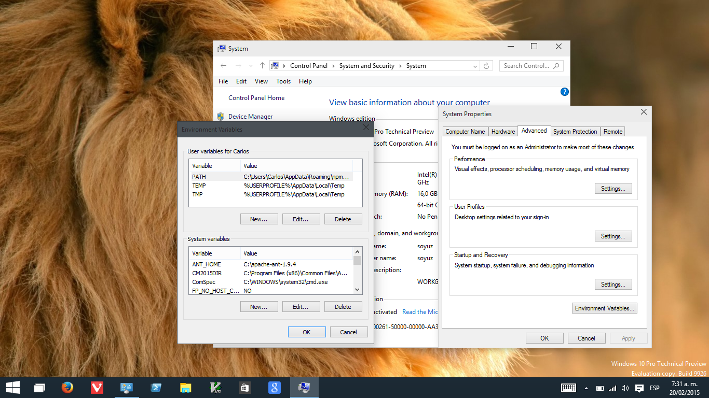
Task: Switch to the System Protection tab
Action: (x=575, y=131)
